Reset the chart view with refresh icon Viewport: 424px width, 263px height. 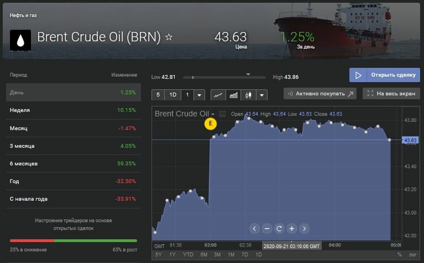click(x=279, y=228)
